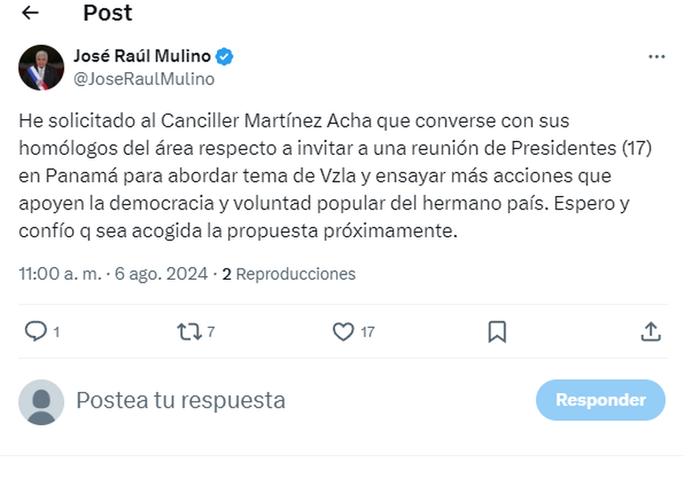Go back using the left arrow
The image size is (684, 478).
[x=30, y=14]
